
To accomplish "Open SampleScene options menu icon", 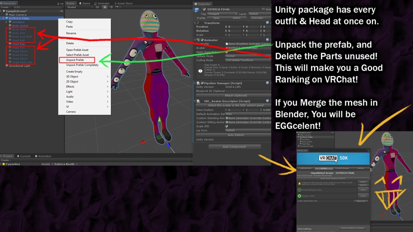I will tap(61, 11).
